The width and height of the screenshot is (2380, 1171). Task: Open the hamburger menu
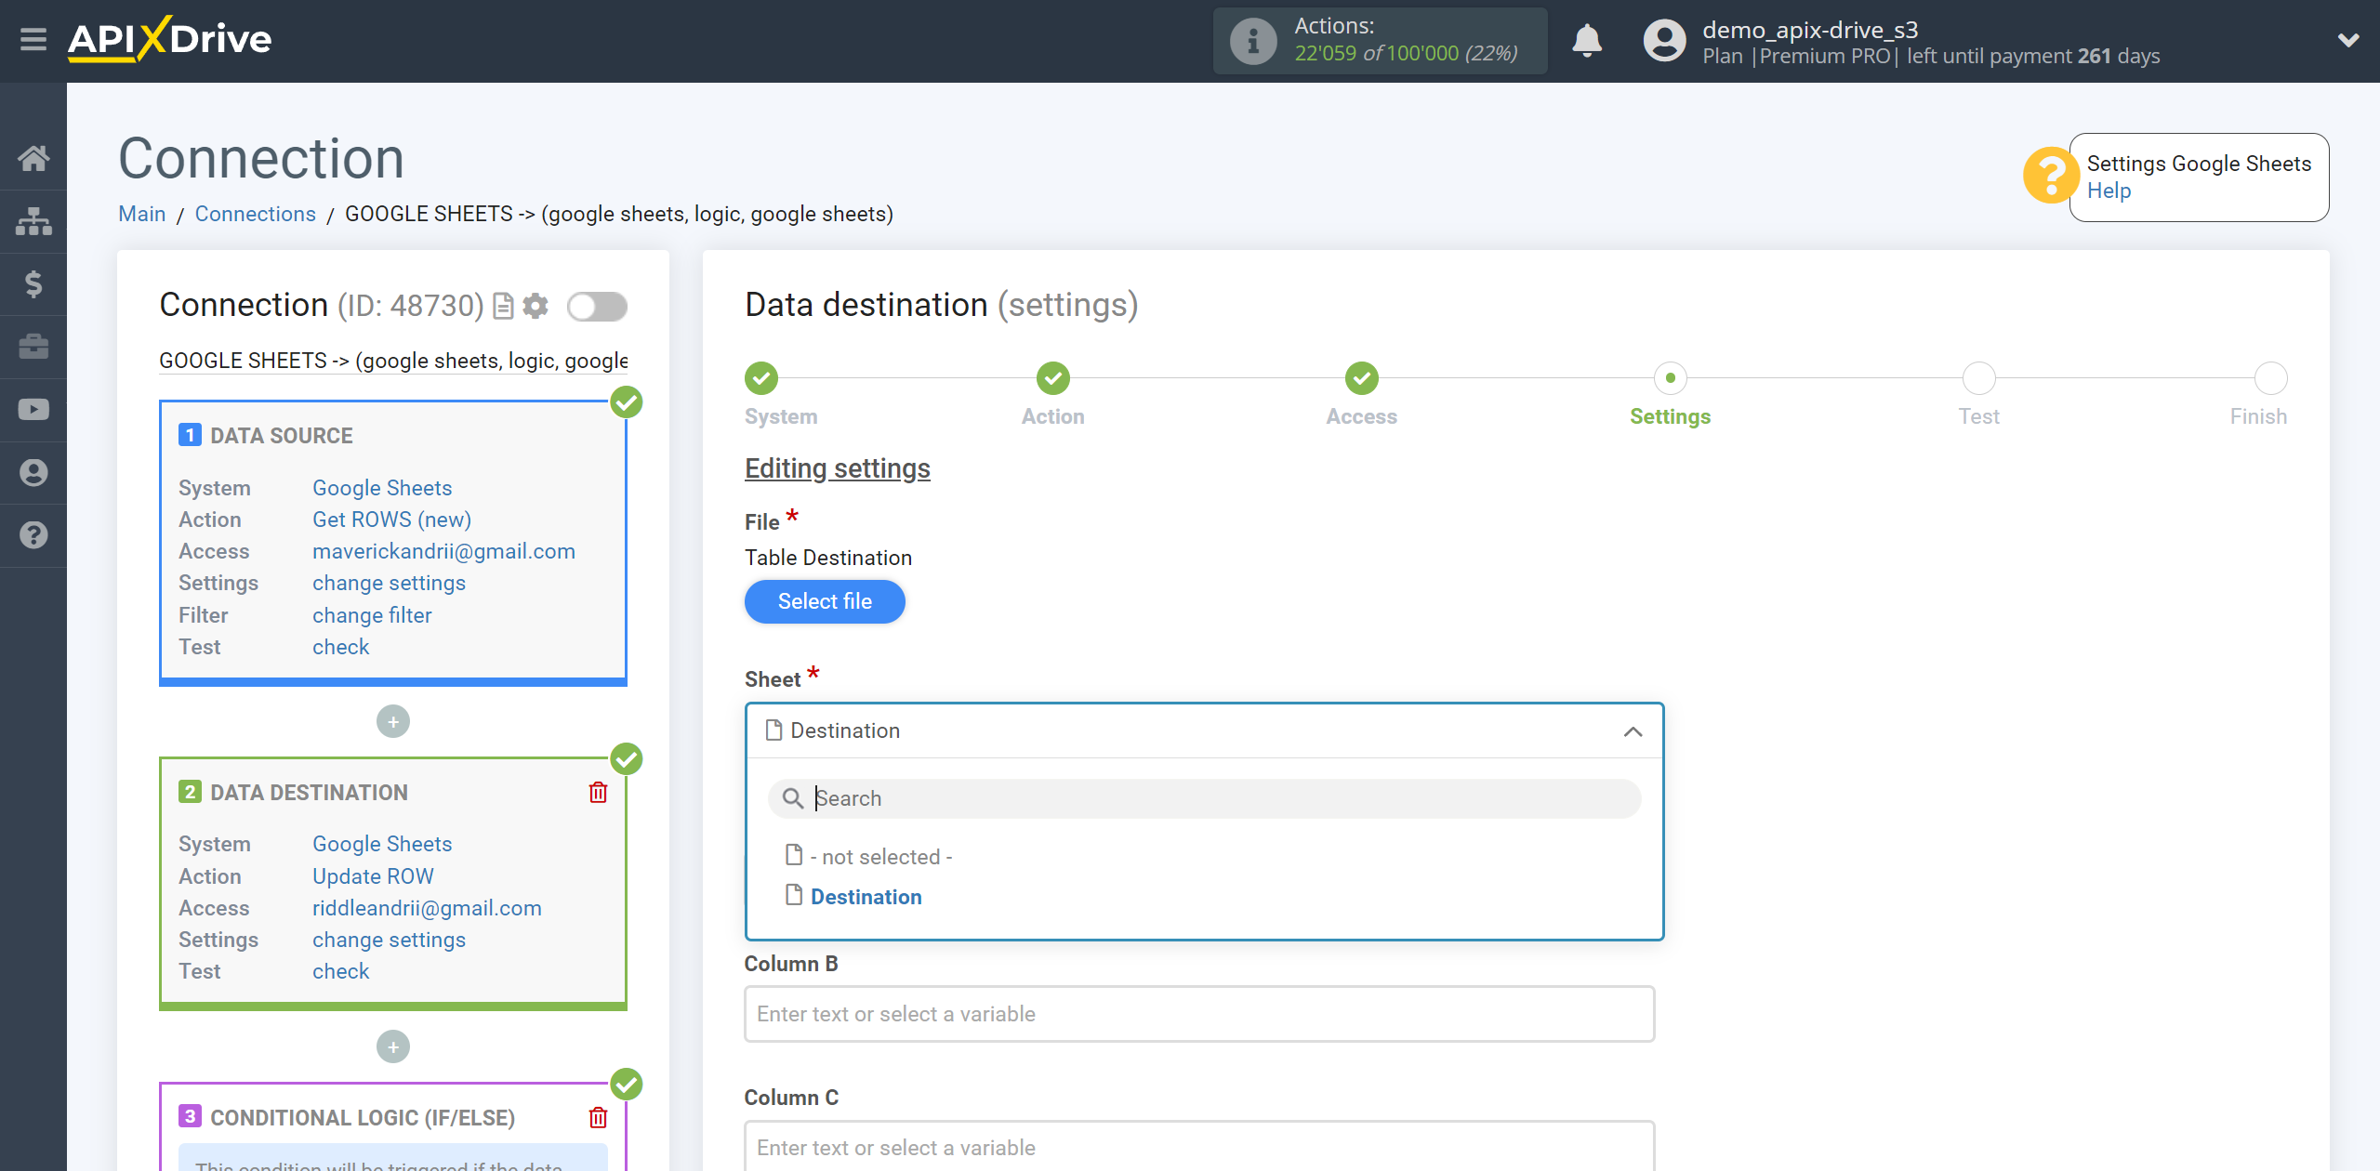coord(33,40)
